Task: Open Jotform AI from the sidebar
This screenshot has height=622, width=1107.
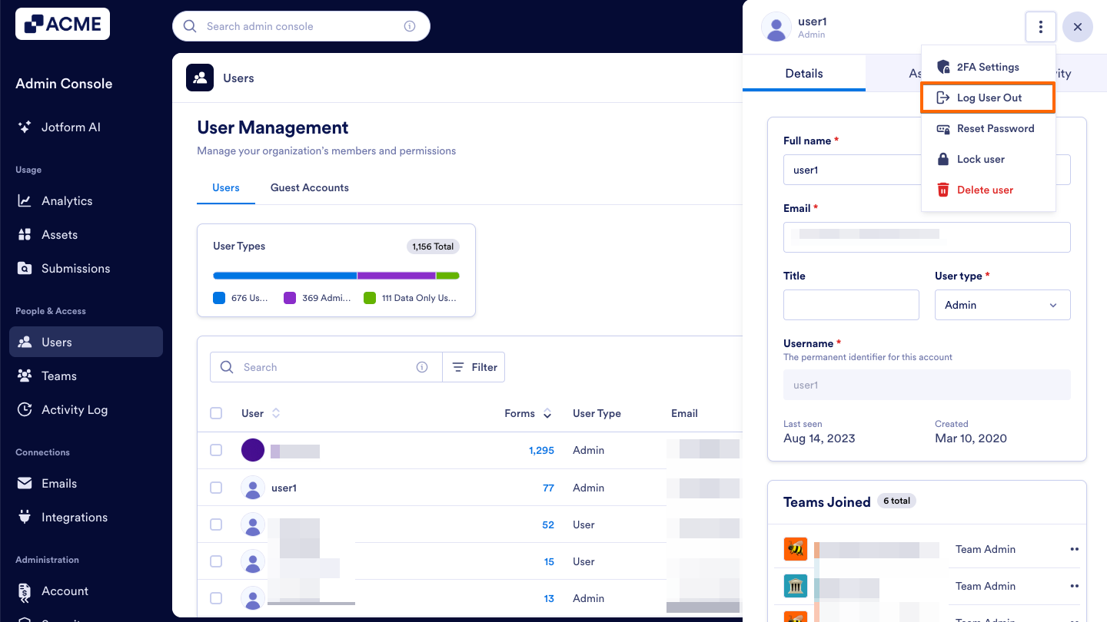Action: [70, 127]
